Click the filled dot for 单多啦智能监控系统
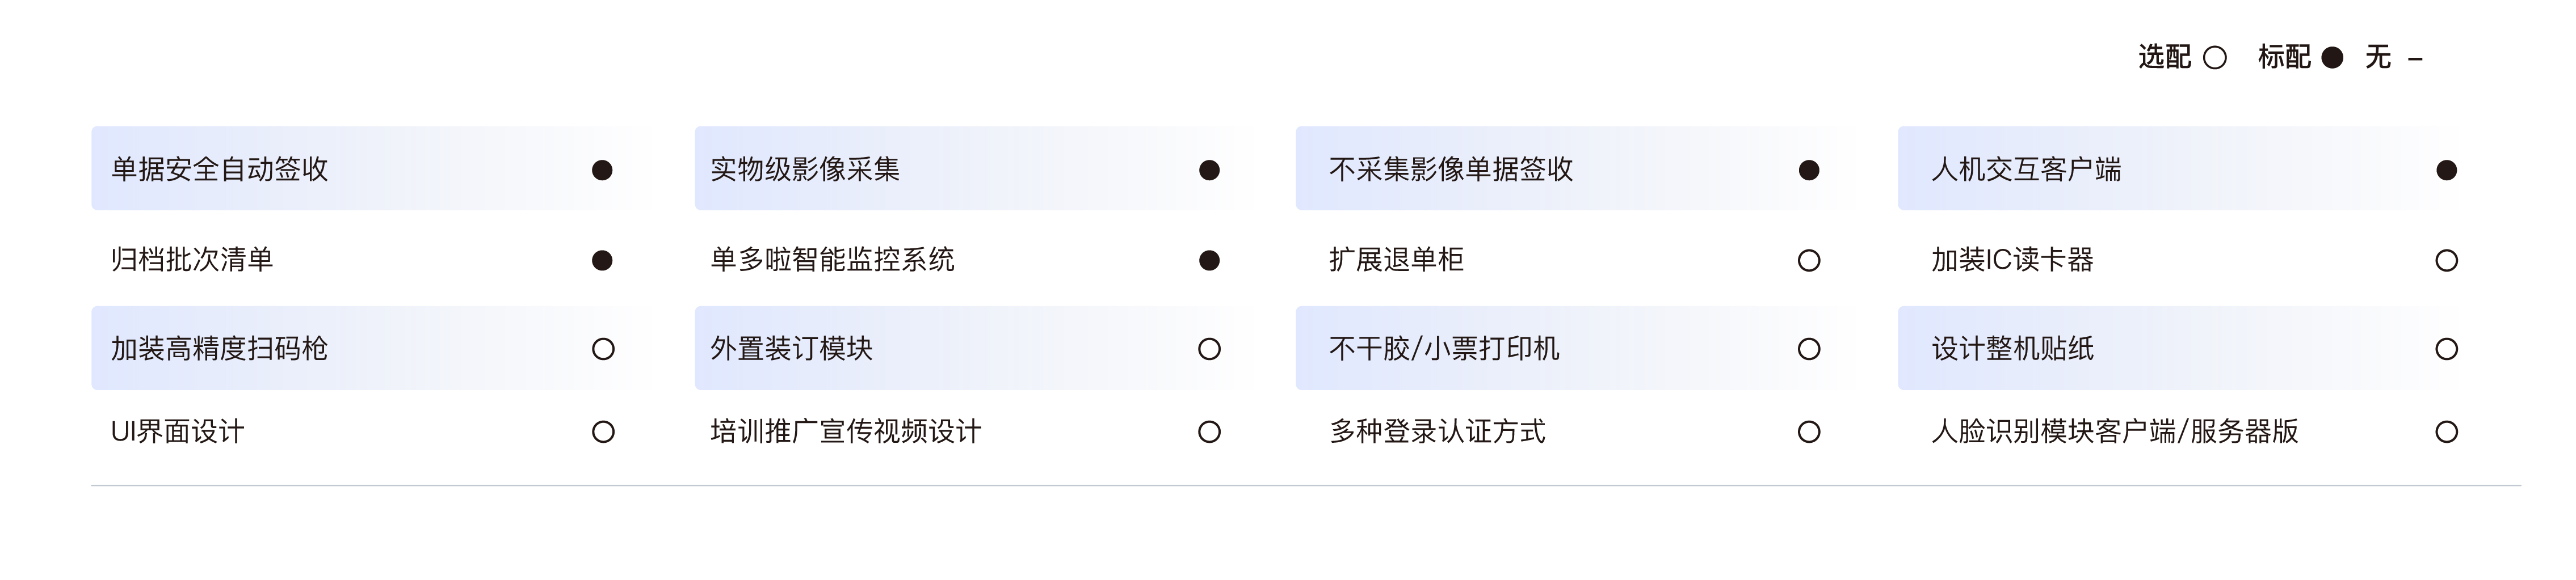 (1209, 261)
